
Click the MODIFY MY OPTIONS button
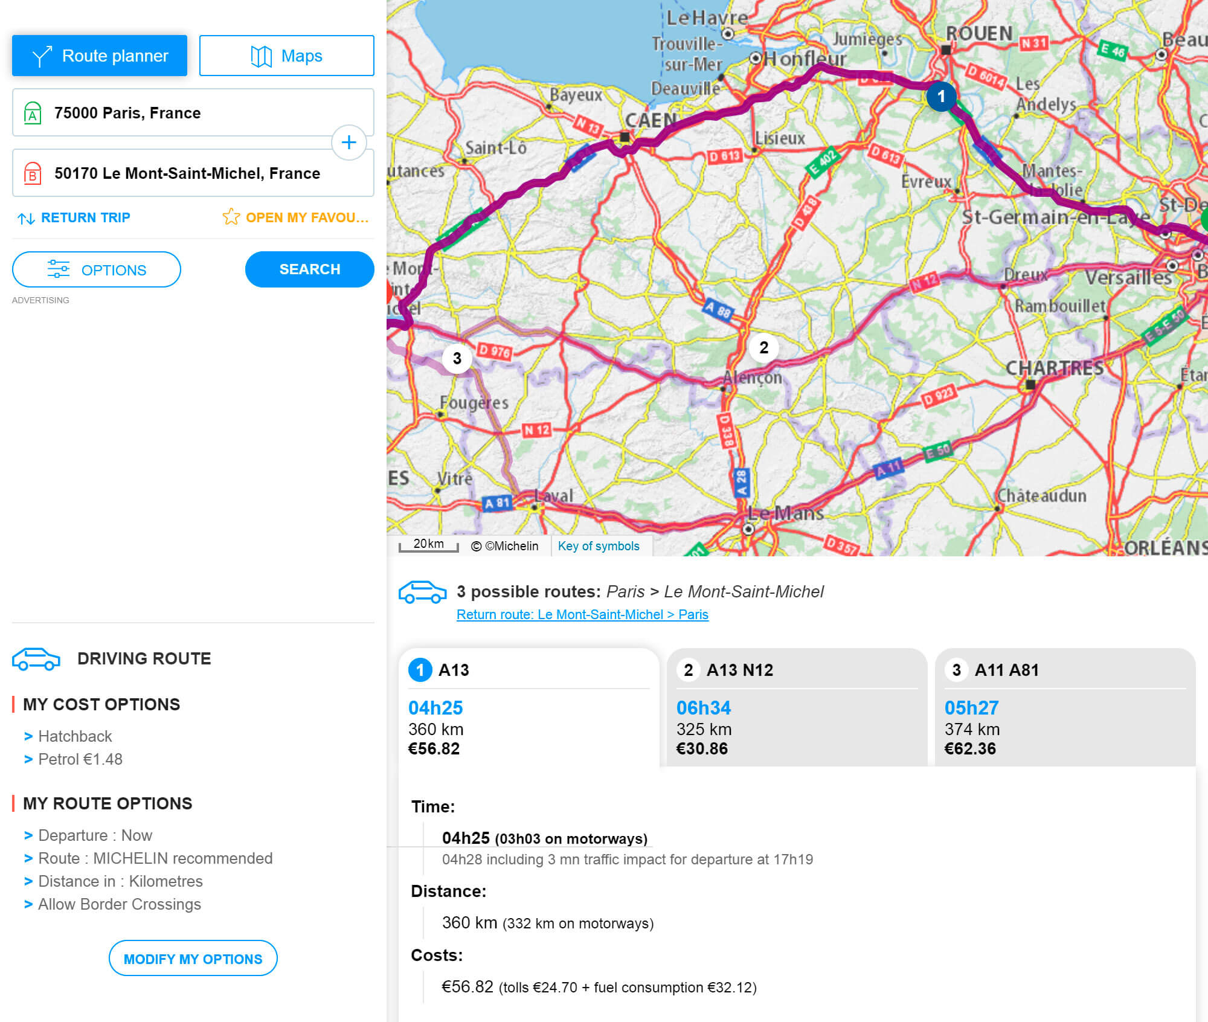tap(193, 958)
